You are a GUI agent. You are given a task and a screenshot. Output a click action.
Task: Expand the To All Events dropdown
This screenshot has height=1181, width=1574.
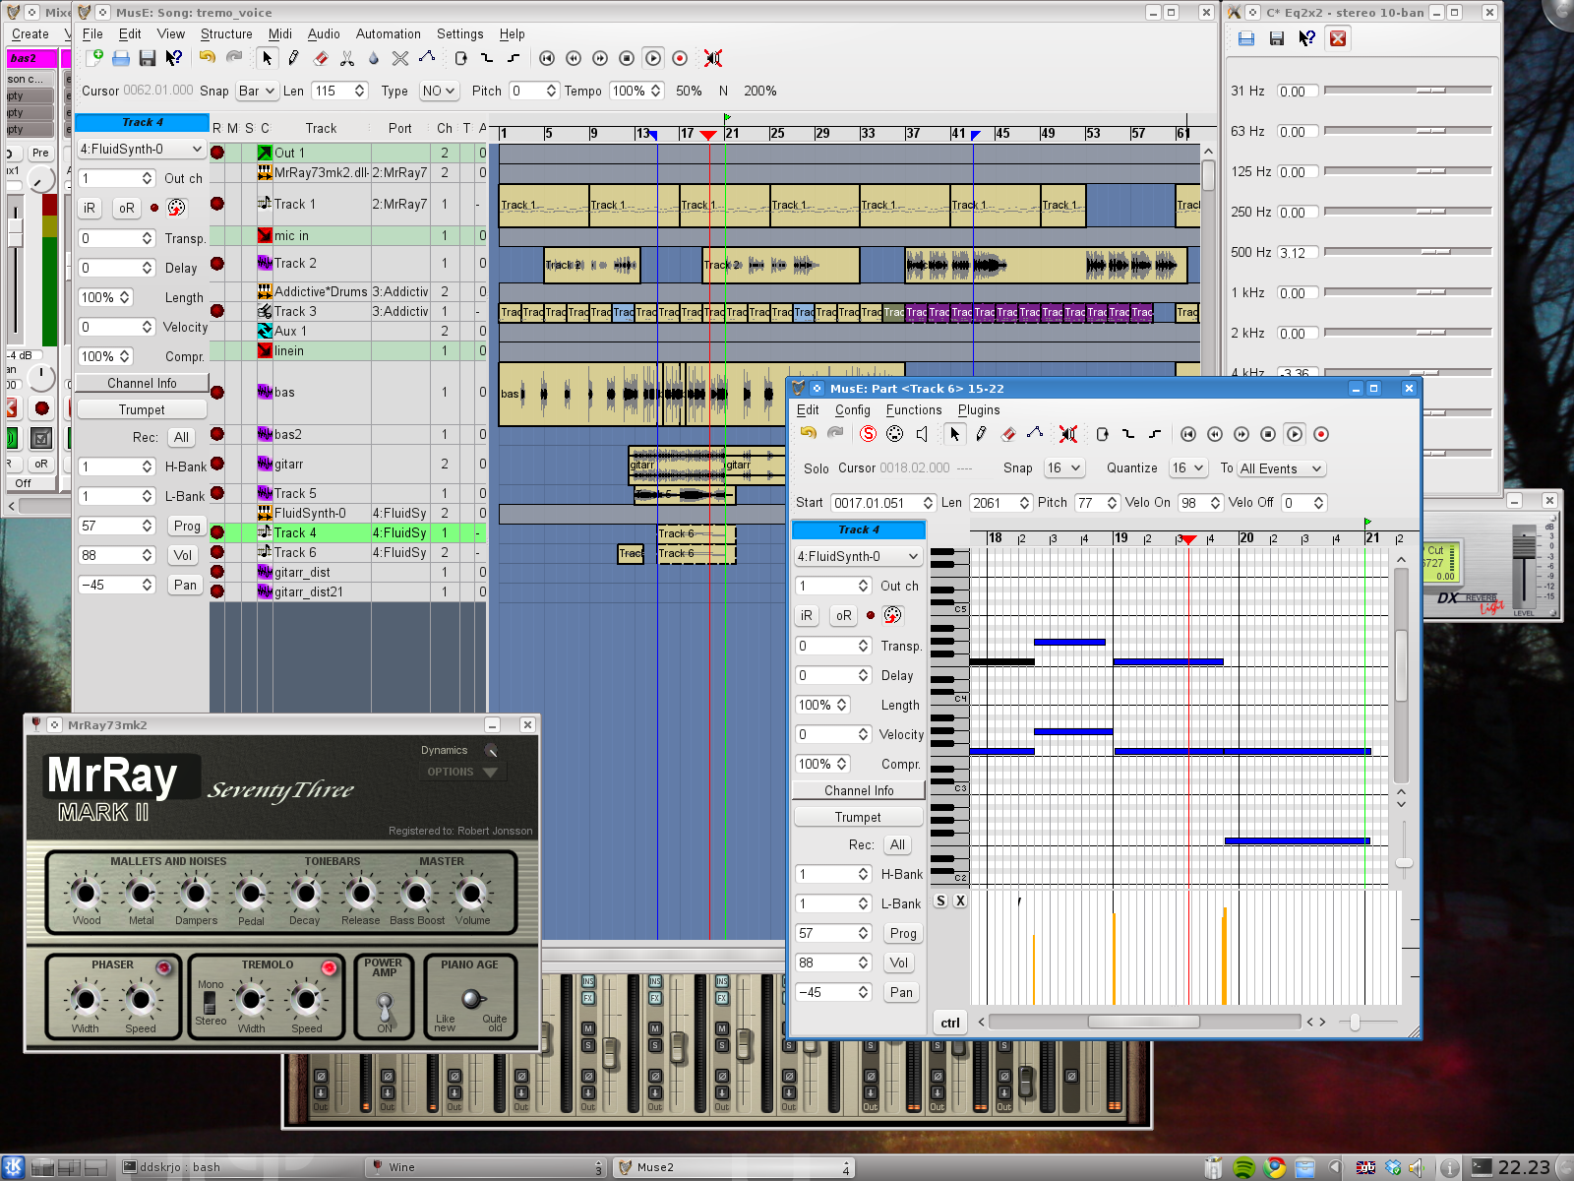(1281, 469)
